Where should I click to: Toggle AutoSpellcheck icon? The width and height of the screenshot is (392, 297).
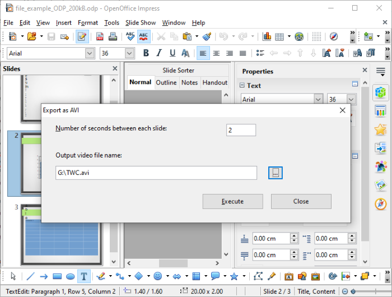pyautogui.click(x=143, y=36)
